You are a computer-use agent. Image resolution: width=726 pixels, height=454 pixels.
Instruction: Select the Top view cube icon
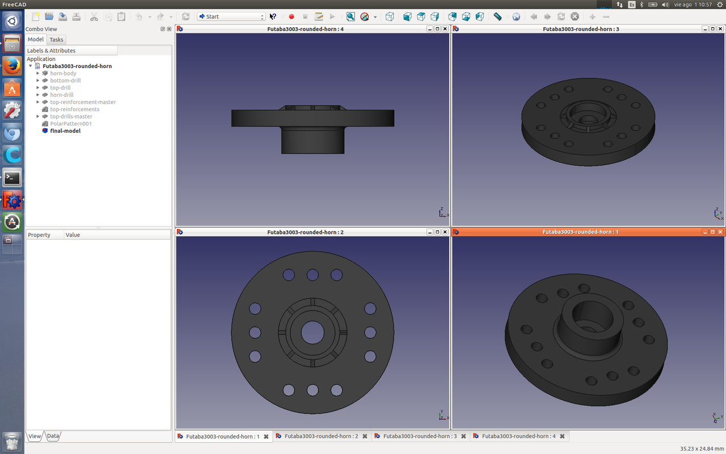coord(421,17)
